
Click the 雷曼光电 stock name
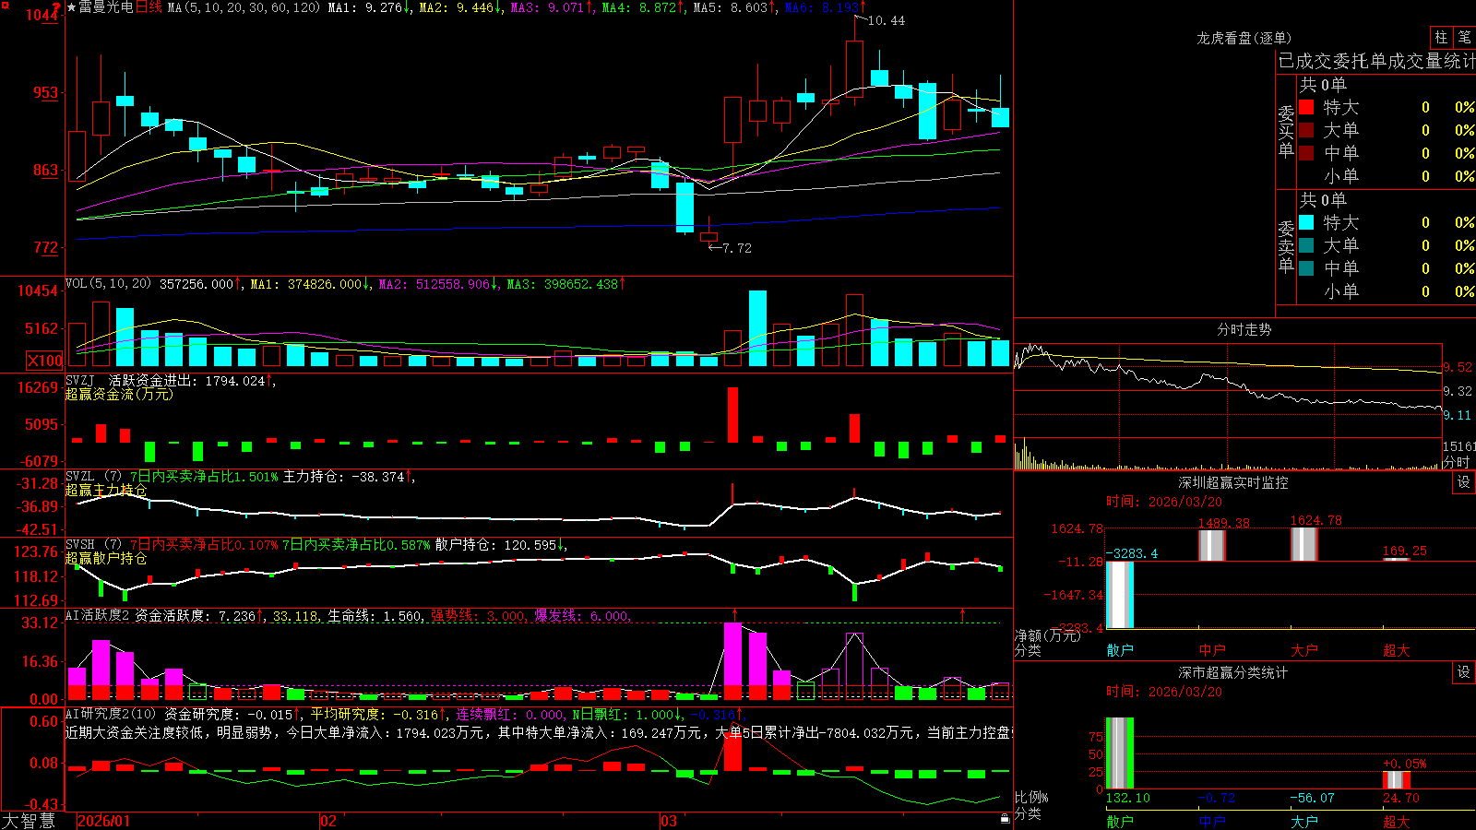pos(106,7)
